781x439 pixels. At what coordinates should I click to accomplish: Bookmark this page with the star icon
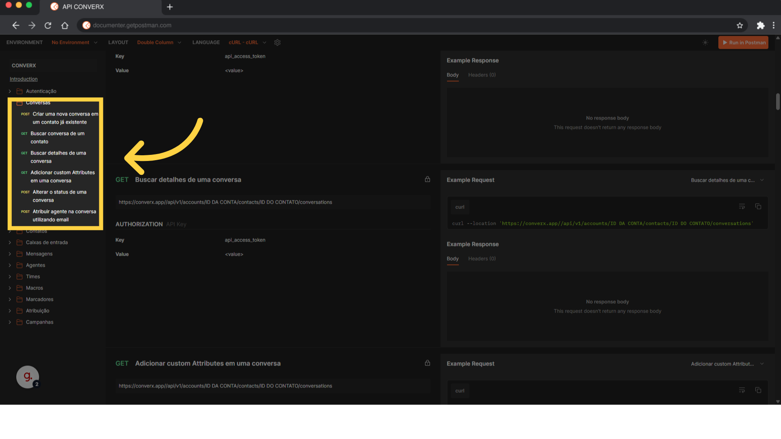pyautogui.click(x=740, y=25)
